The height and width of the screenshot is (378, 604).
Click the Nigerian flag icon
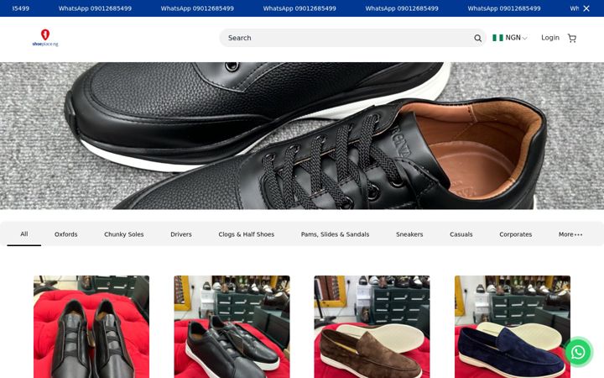pyautogui.click(x=497, y=38)
